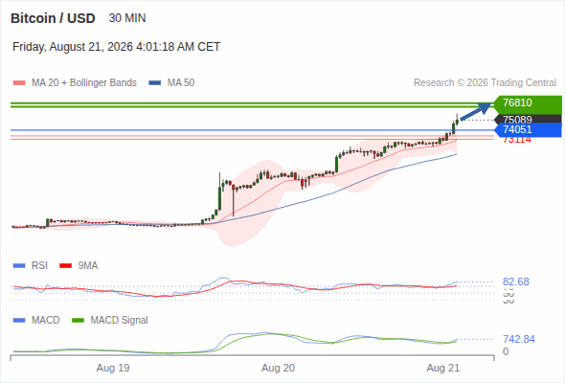
Task: Click the MA 50 blue legend swatch
Action: pos(155,83)
